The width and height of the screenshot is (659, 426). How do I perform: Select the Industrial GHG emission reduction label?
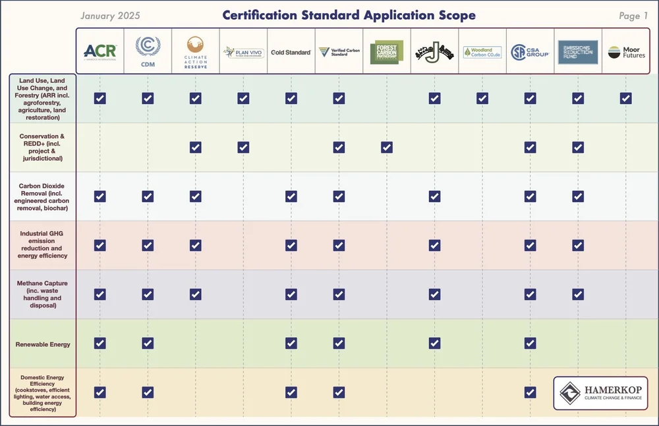(42, 244)
